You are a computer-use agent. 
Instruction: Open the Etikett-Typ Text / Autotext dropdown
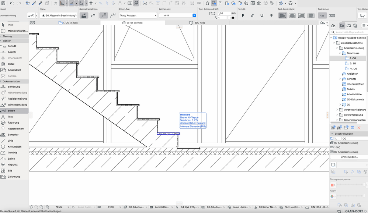138,15
